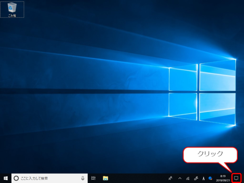Image resolution: width=244 pixels, height=183 pixels.
Task: Open the Windows Start menu
Action: (x=6, y=178)
